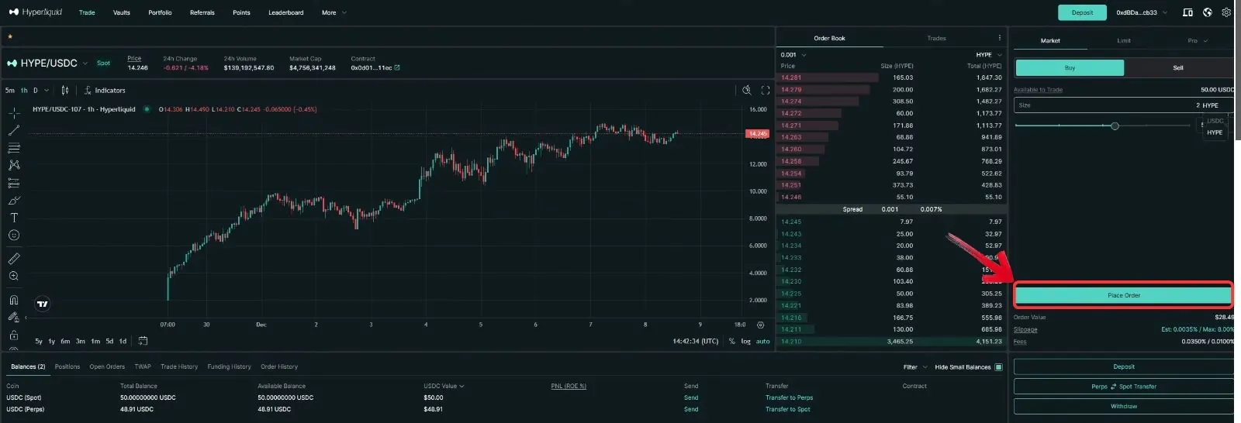The image size is (1241, 423).
Task: Open the candlestick chart style icon
Action: 65,90
